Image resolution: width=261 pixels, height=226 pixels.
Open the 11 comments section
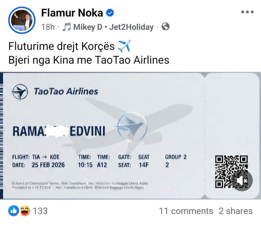[x=186, y=211]
